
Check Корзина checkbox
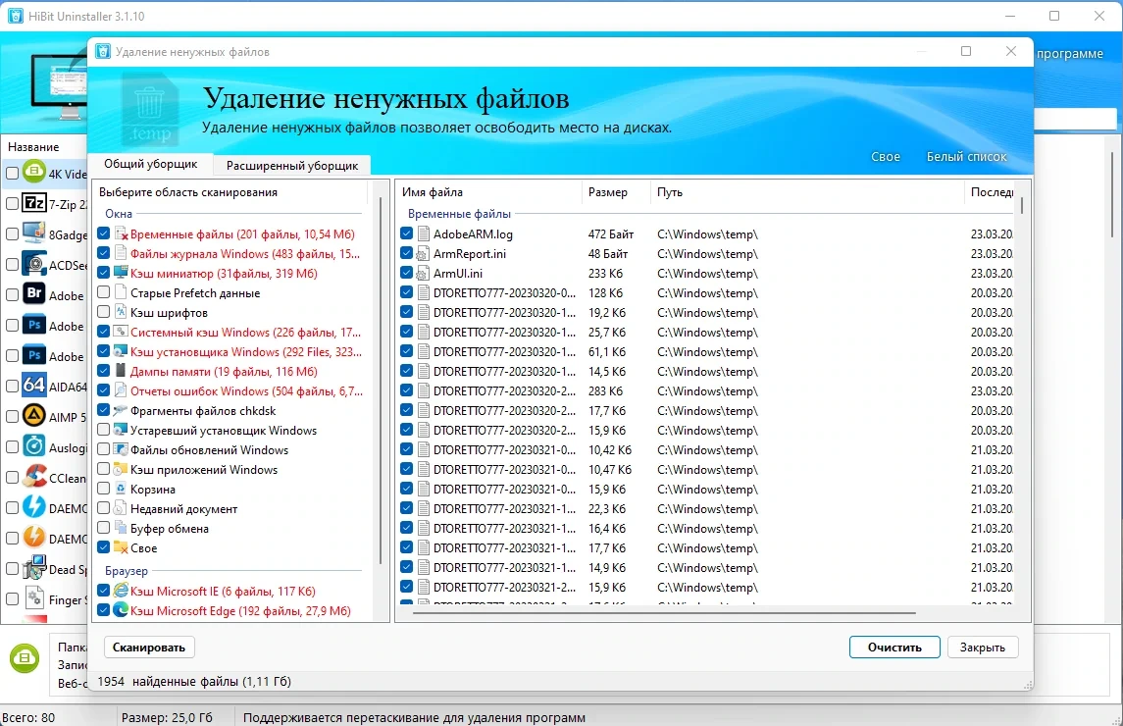(103, 488)
